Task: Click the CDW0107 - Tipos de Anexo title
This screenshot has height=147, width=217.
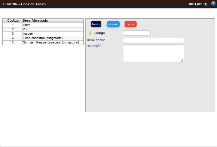Action: click(x=24, y=4)
